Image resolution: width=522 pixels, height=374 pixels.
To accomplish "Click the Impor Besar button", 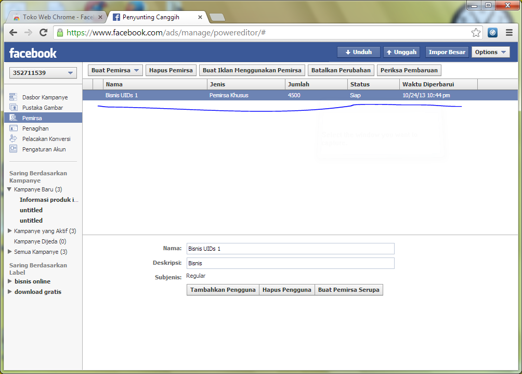I will (447, 52).
